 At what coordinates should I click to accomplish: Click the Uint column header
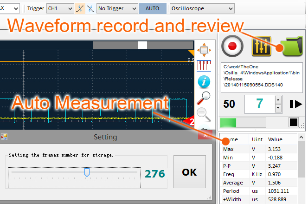[x=257, y=139]
